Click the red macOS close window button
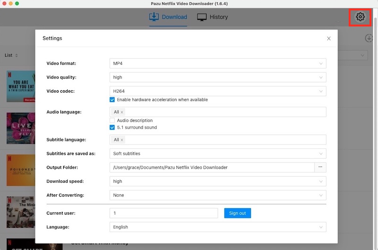Screen dimensions: 378x250 4,3
